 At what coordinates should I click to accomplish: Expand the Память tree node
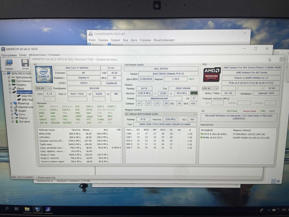(x=9, y=85)
